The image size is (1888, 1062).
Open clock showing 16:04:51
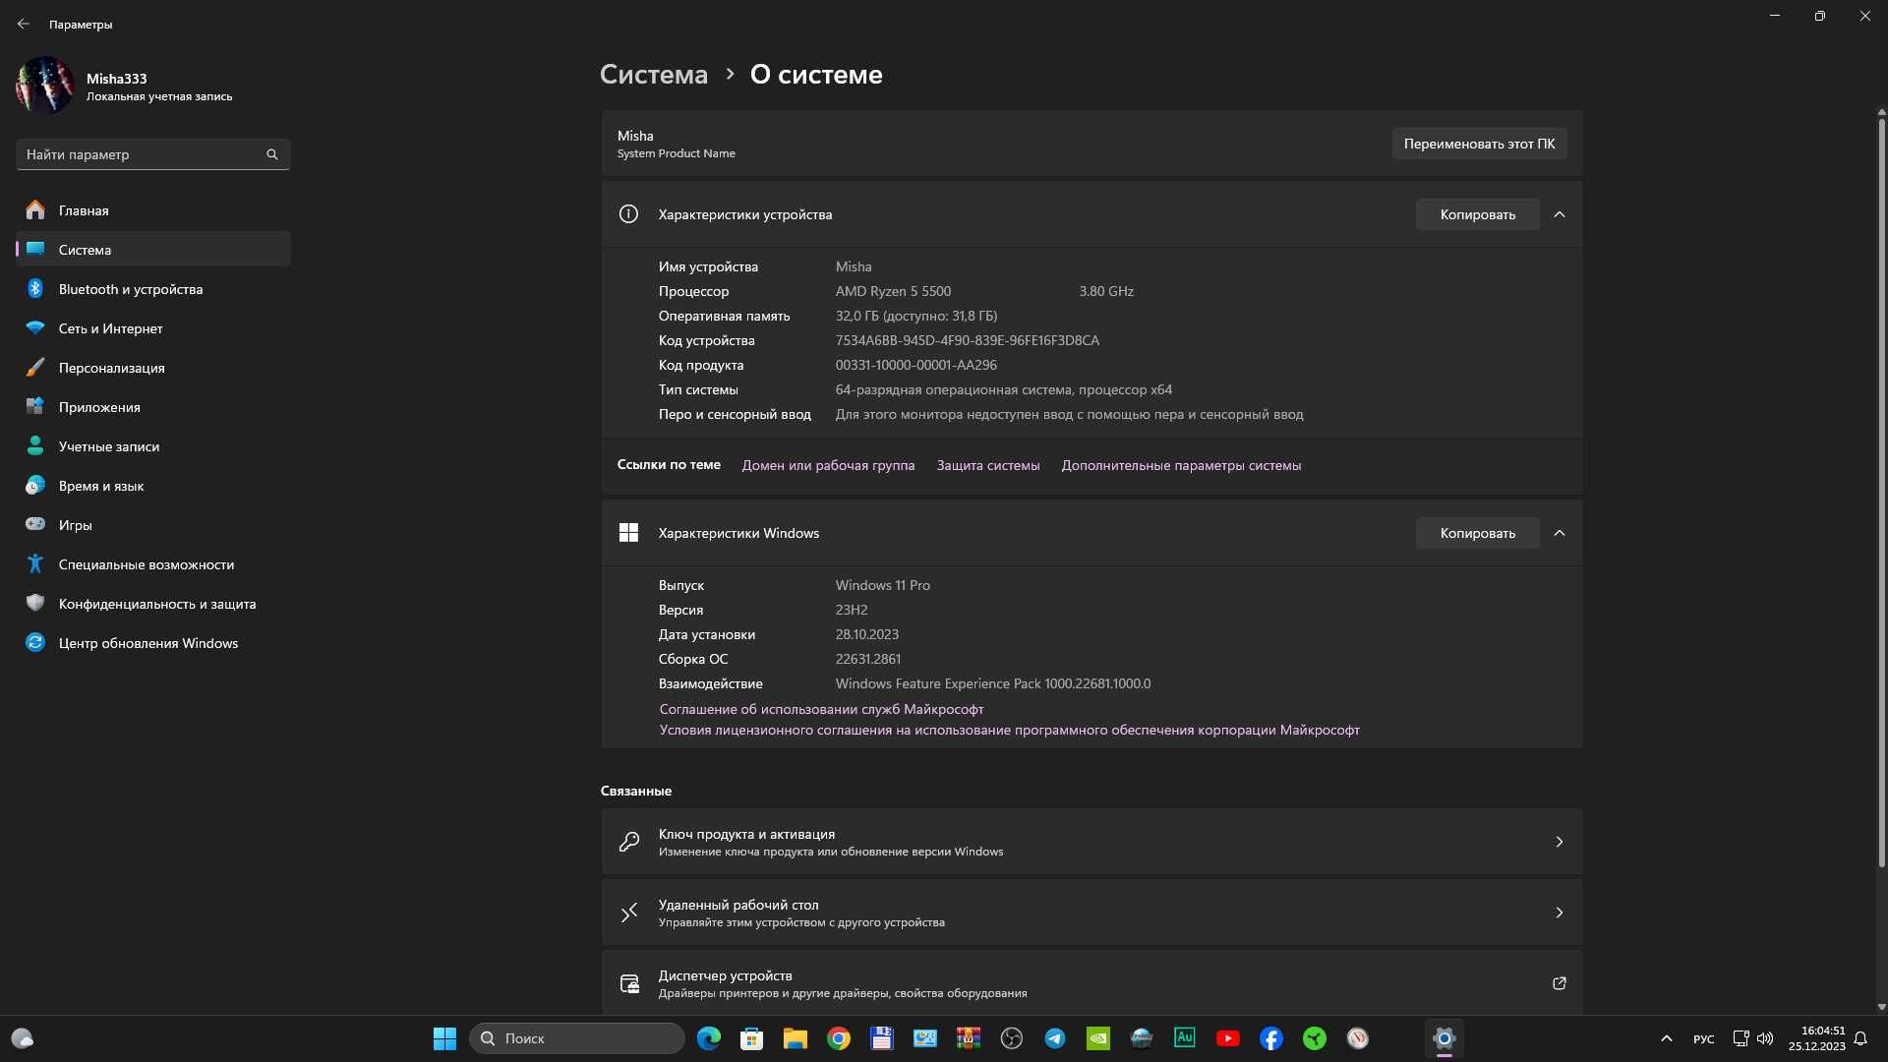[1816, 1038]
